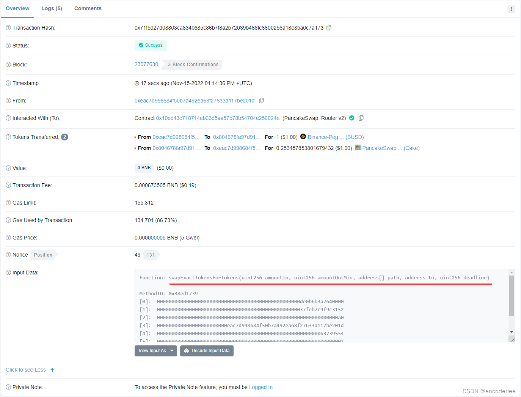Open the From address 0xeac7d998684f5... in first transfer

[176, 137]
